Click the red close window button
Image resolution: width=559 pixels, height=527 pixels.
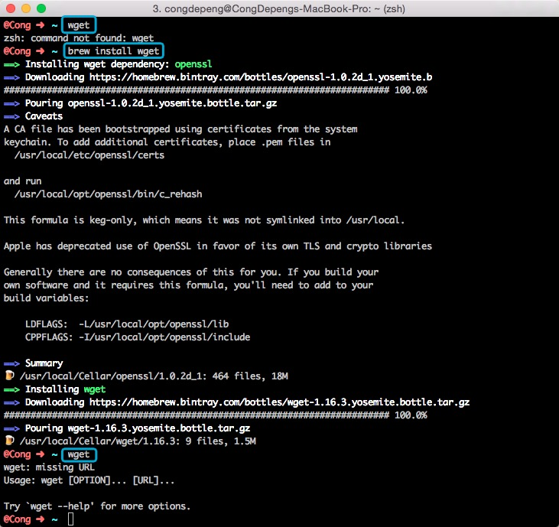pos(11,8)
